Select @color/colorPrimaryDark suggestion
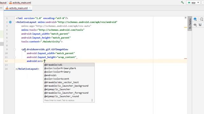This screenshot has width=204, height=114. (x=69, y=68)
